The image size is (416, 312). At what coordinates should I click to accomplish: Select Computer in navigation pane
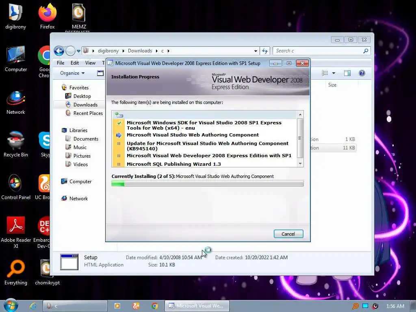80,182
